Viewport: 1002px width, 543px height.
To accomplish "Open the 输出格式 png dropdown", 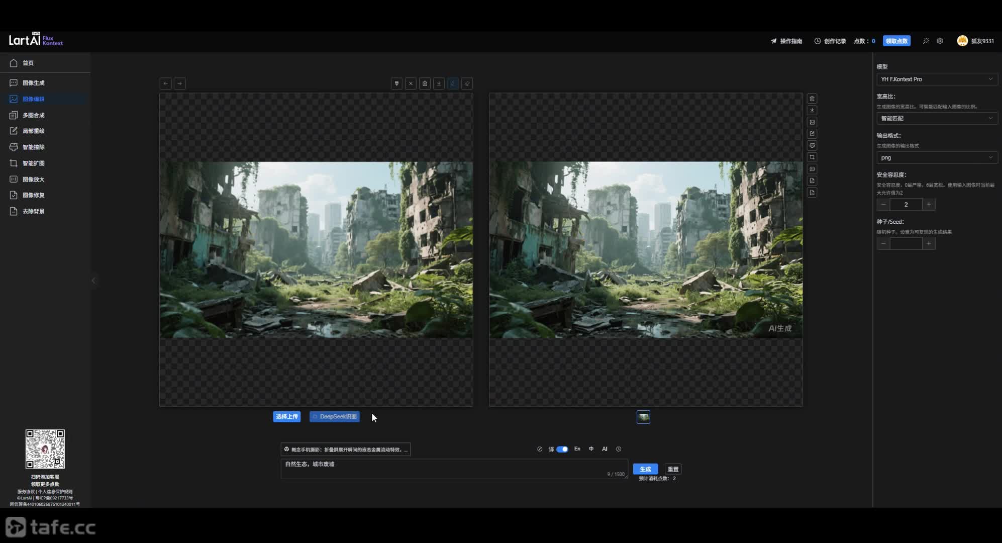I will pos(937,157).
